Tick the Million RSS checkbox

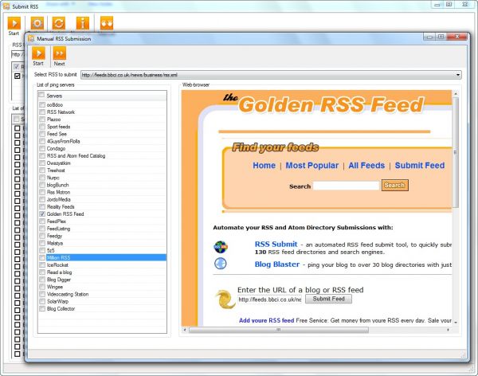coord(42,257)
